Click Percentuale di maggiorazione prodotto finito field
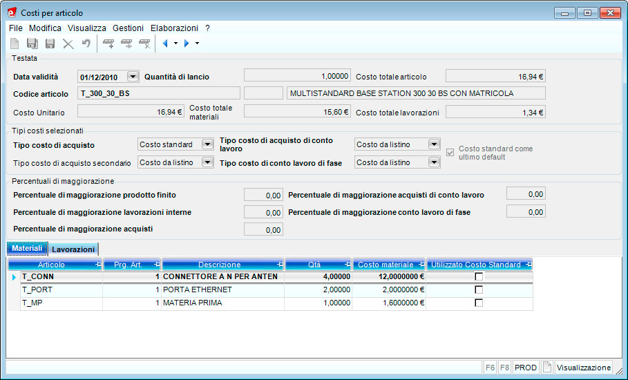This screenshot has height=380, width=628. [263, 195]
